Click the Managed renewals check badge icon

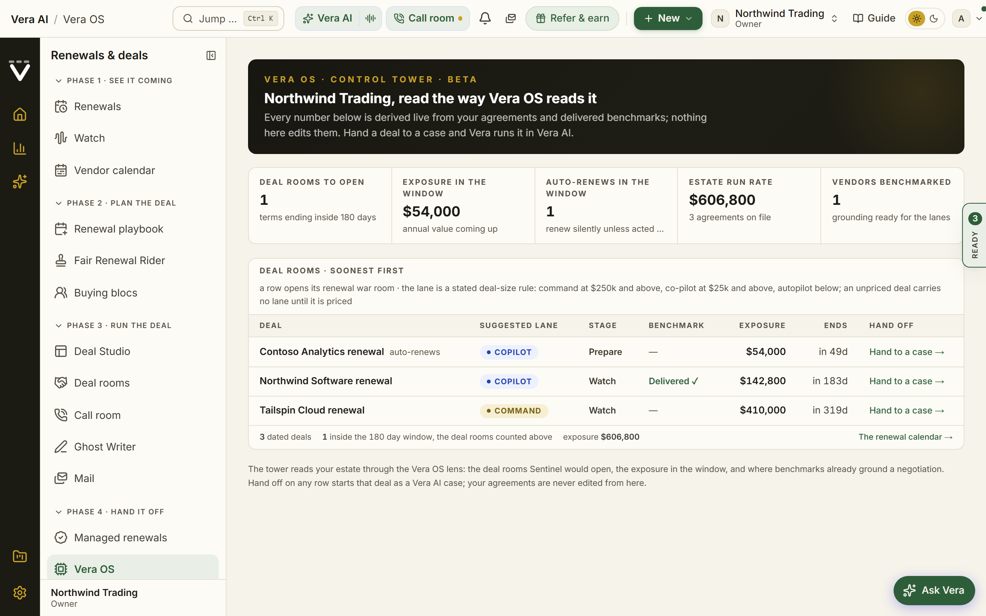61,538
